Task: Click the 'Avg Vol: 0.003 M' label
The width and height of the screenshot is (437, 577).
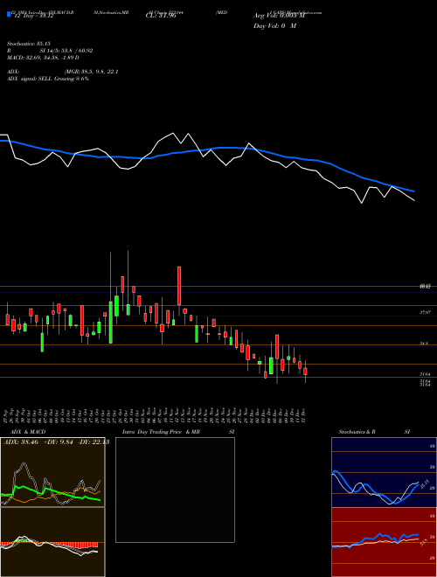Action: click(279, 16)
